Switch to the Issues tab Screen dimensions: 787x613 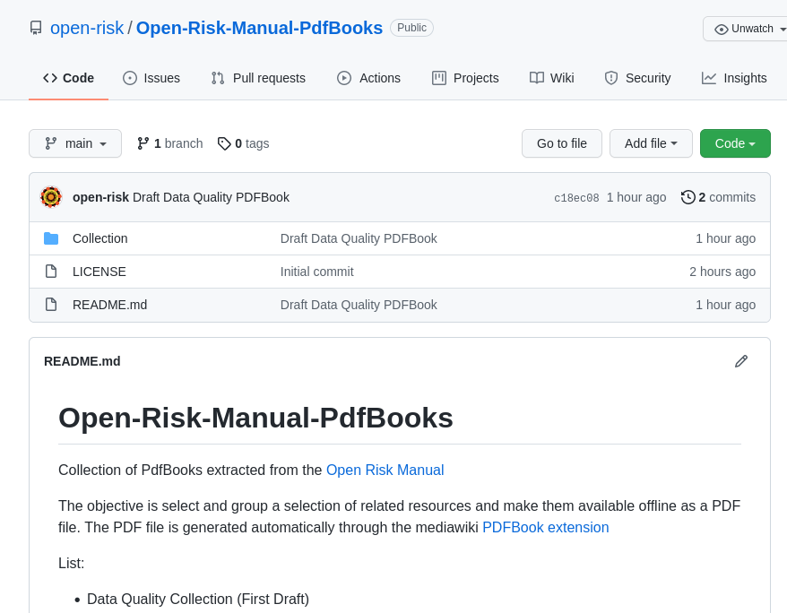tap(151, 78)
